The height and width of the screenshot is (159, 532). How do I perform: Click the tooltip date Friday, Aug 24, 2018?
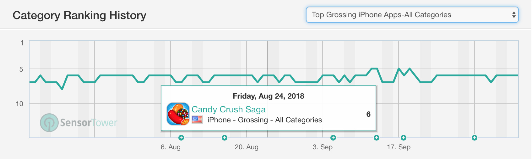point(269,96)
